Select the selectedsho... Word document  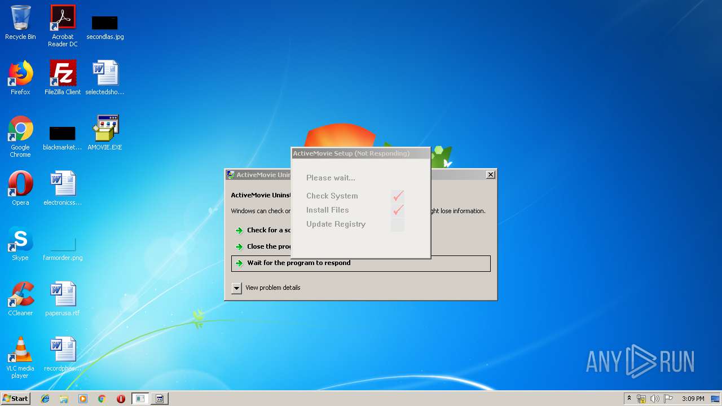tap(105, 78)
